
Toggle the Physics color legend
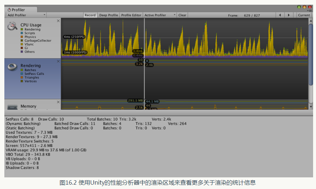pyautogui.click(x=22, y=37)
